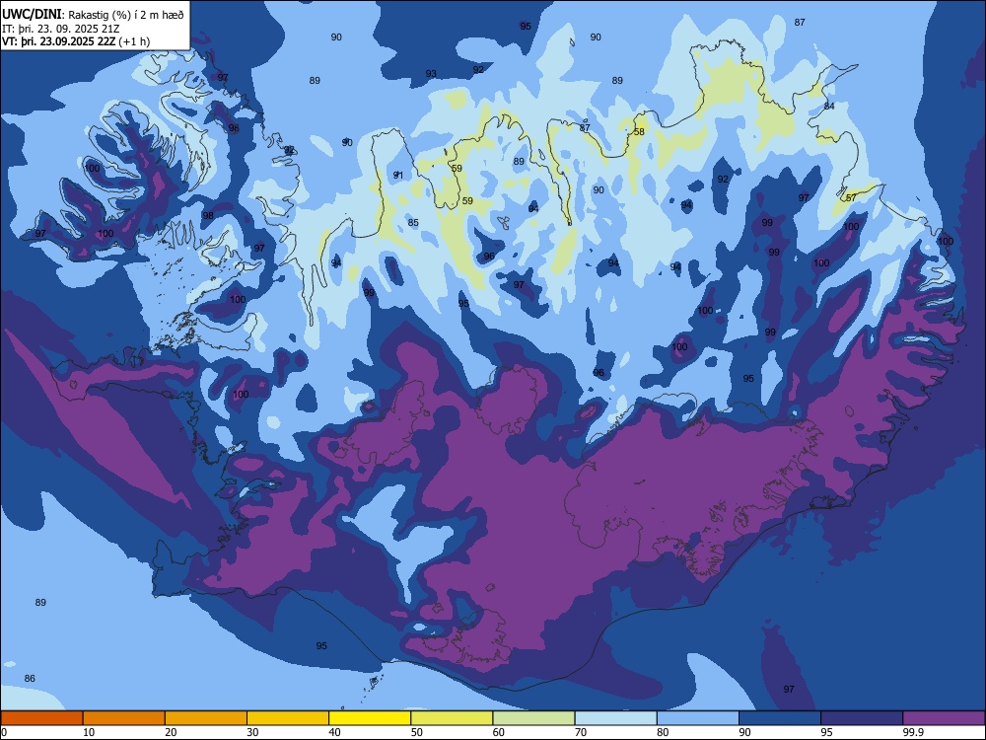Click the map value '86' over the ocean
Screen dimensions: 986x740
(30, 679)
